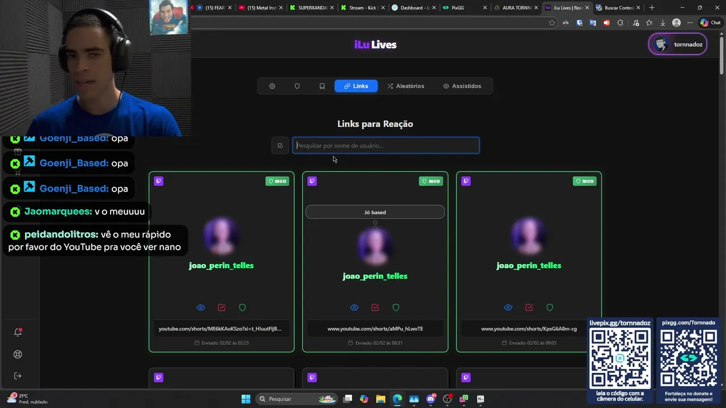Viewport: 726px width, 408px height.
Task: Click MOD badge on aMPu_hLwoTE card
Action: [431, 181]
